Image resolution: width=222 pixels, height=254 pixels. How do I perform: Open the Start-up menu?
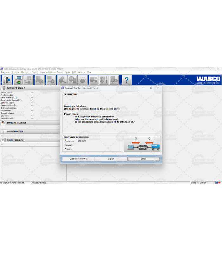point(15,72)
